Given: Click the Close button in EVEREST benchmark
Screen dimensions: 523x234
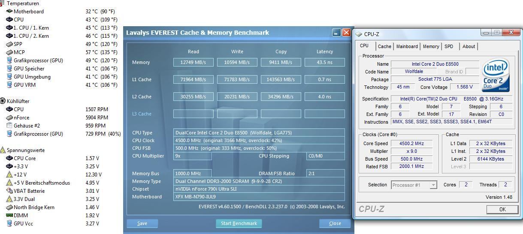Looking at the screenshot, I should pyautogui.click(x=335, y=223).
